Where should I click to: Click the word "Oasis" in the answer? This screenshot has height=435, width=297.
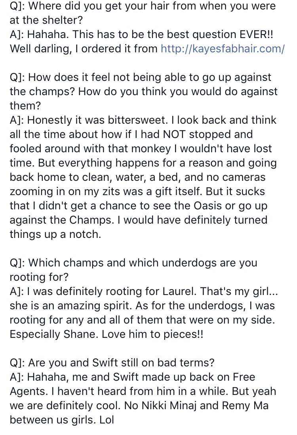(208, 205)
